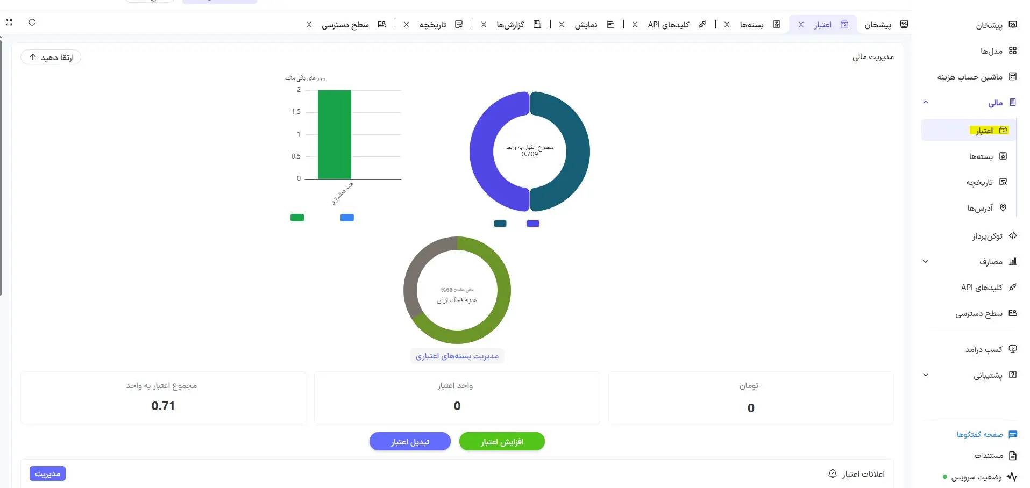Toggle the blue legend swatch under bar chart
This screenshot has height=488, width=1030.
(x=347, y=218)
